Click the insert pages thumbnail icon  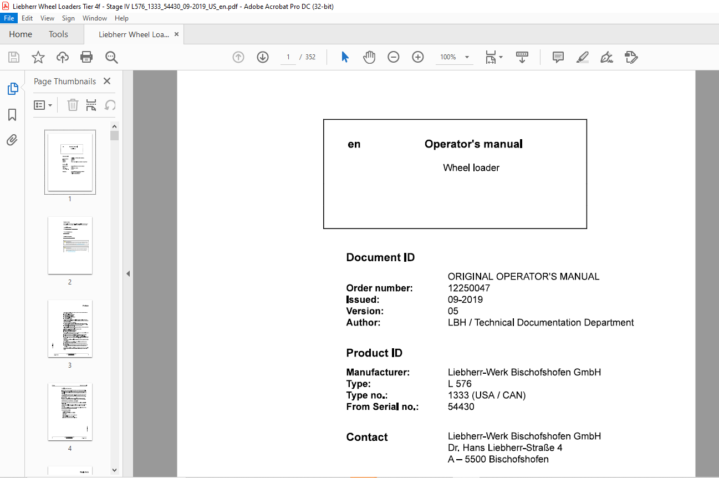pyautogui.click(x=91, y=105)
